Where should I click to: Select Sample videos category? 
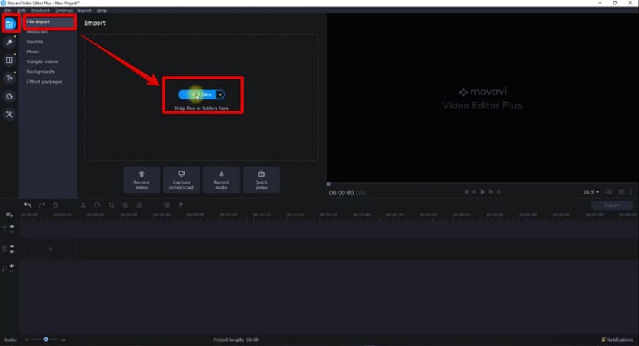[x=43, y=62]
